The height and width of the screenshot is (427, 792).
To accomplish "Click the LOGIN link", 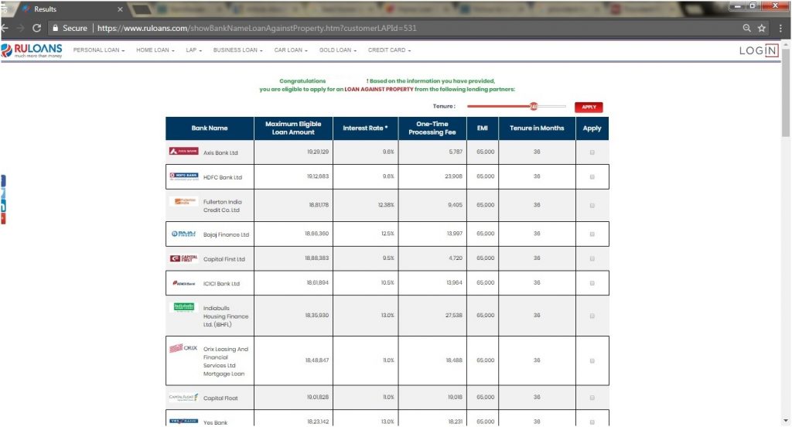I will coord(758,50).
